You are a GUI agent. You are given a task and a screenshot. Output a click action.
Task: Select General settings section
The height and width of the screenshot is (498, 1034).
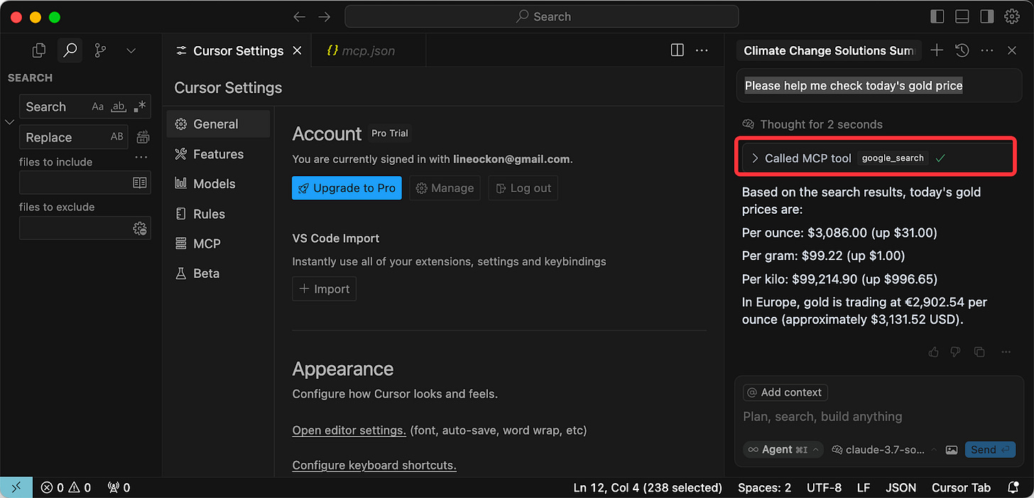pyautogui.click(x=218, y=124)
